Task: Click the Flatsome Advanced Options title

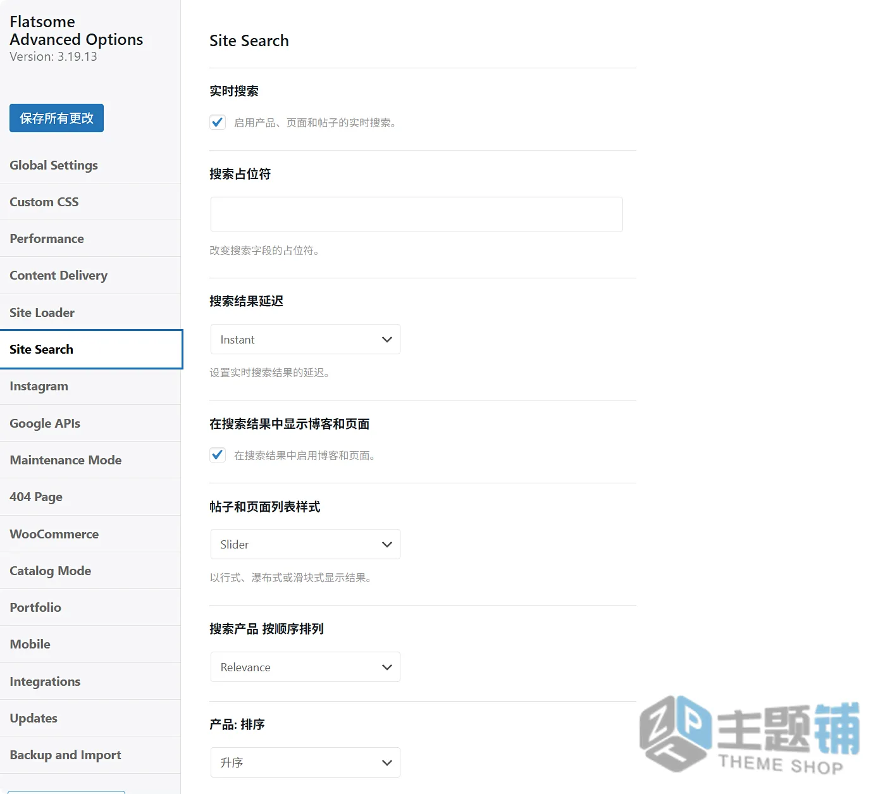Action: click(x=77, y=30)
